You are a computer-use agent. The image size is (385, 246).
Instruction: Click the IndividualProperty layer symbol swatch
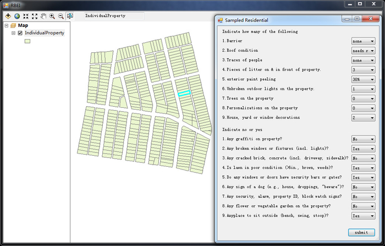[x=26, y=41]
